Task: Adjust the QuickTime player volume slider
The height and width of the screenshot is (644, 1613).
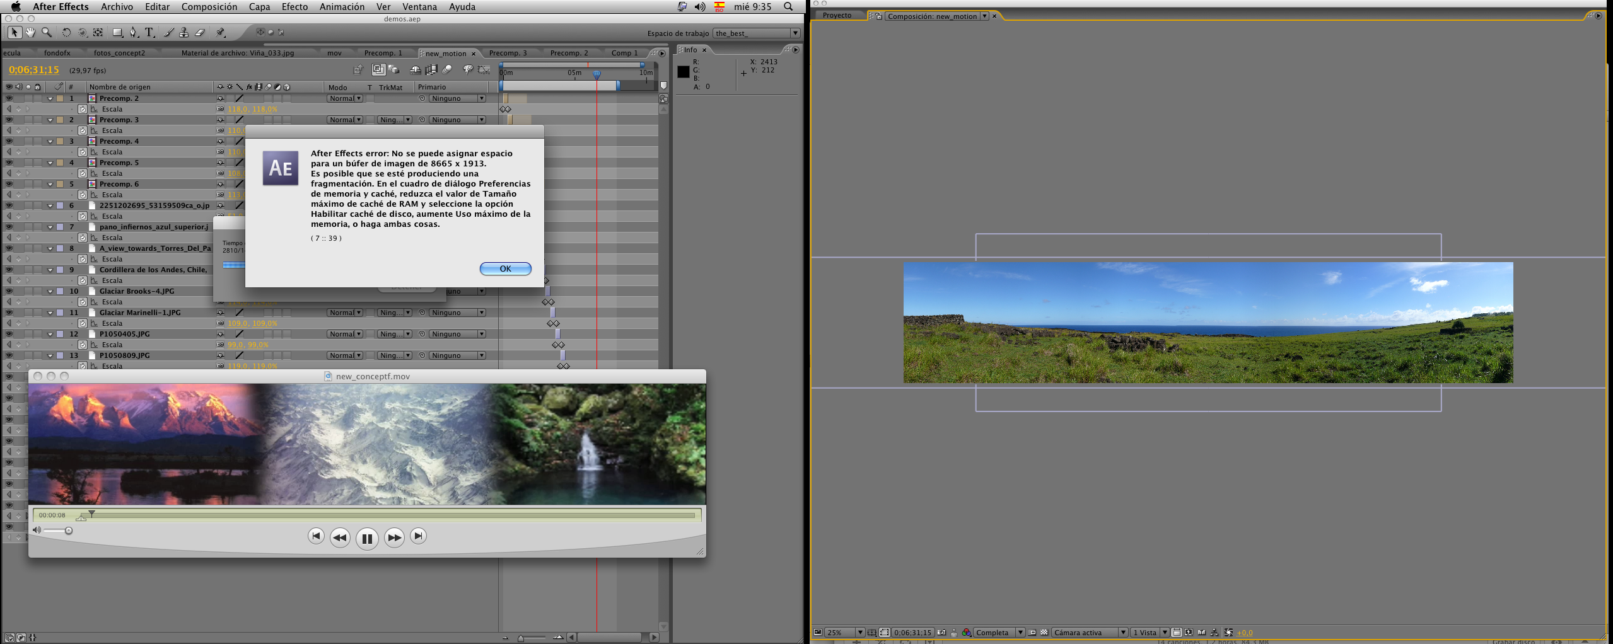Action: 58,531
